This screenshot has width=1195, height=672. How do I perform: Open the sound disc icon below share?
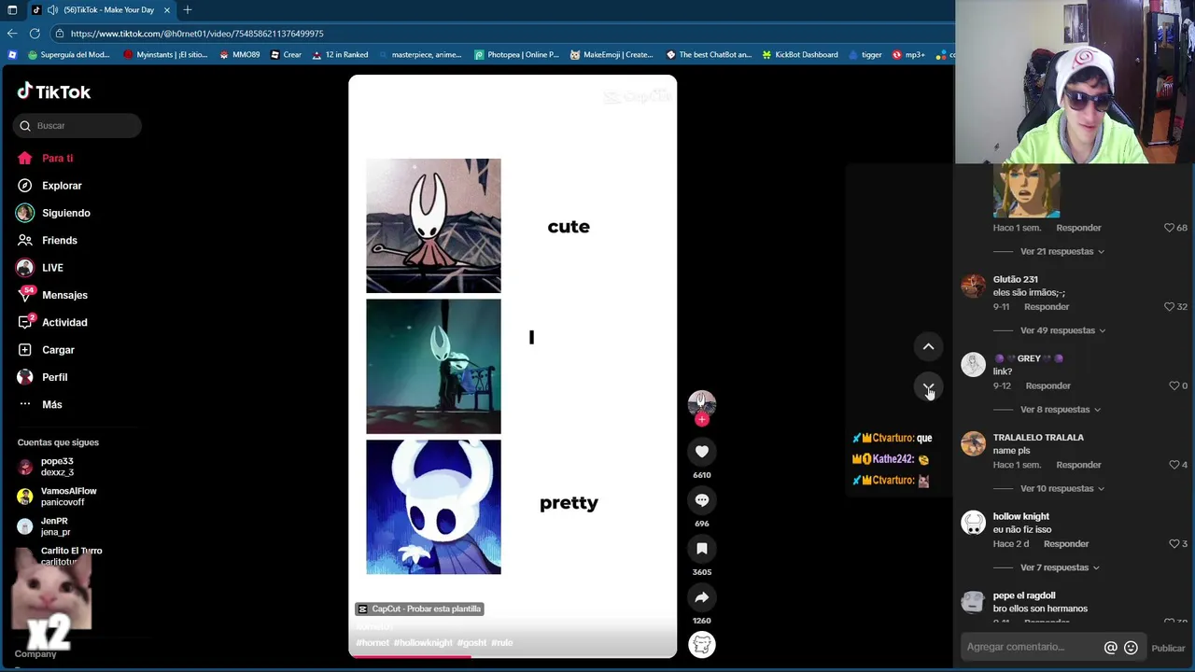[x=702, y=645]
